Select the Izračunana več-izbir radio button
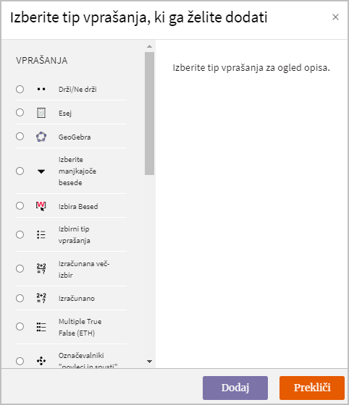 [x=20, y=268]
